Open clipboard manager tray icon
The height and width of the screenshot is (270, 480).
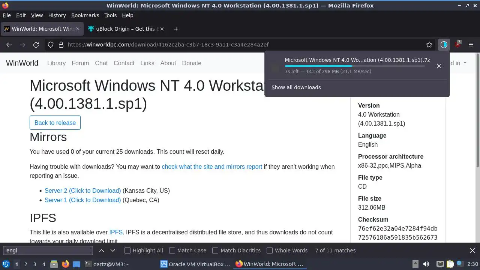click(450, 264)
